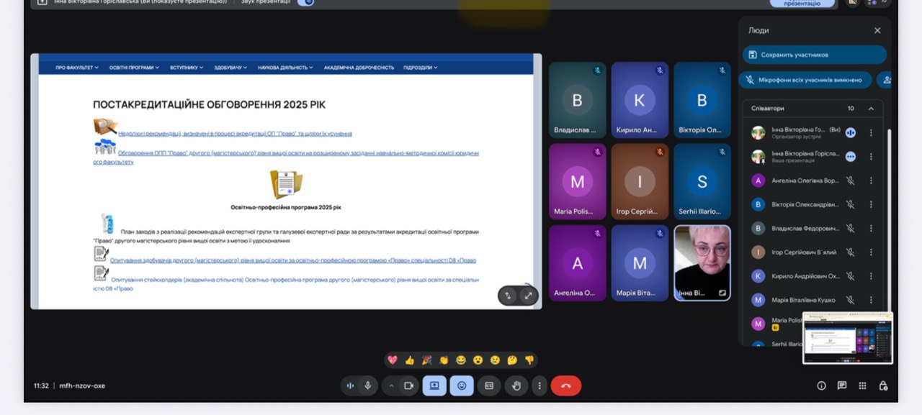Send the clapping hands reaction

[x=444, y=360]
